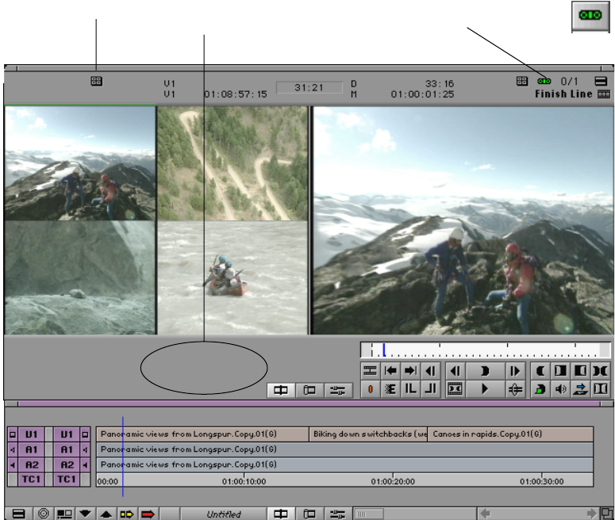Select Canoes in rapids.Copy.01(G) clip
Image resolution: width=615 pixels, height=520 pixels.
coord(510,434)
